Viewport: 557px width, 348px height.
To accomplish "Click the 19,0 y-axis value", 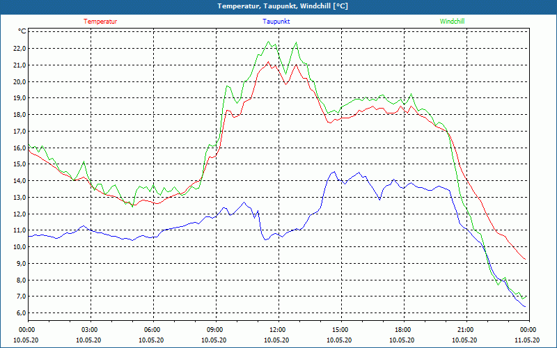I will (19, 98).
